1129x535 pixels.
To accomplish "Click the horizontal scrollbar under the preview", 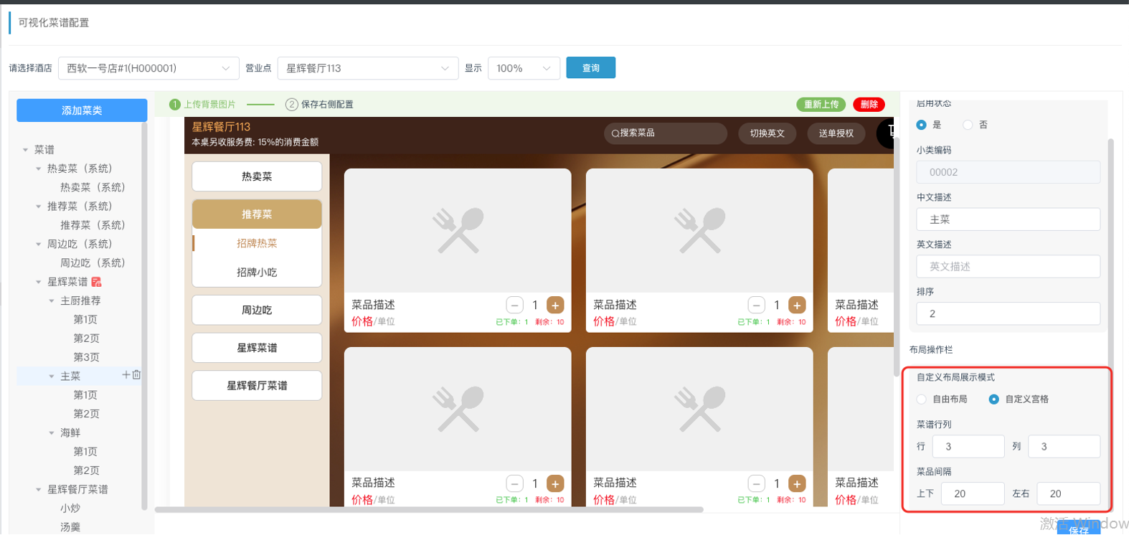I will 429,510.
